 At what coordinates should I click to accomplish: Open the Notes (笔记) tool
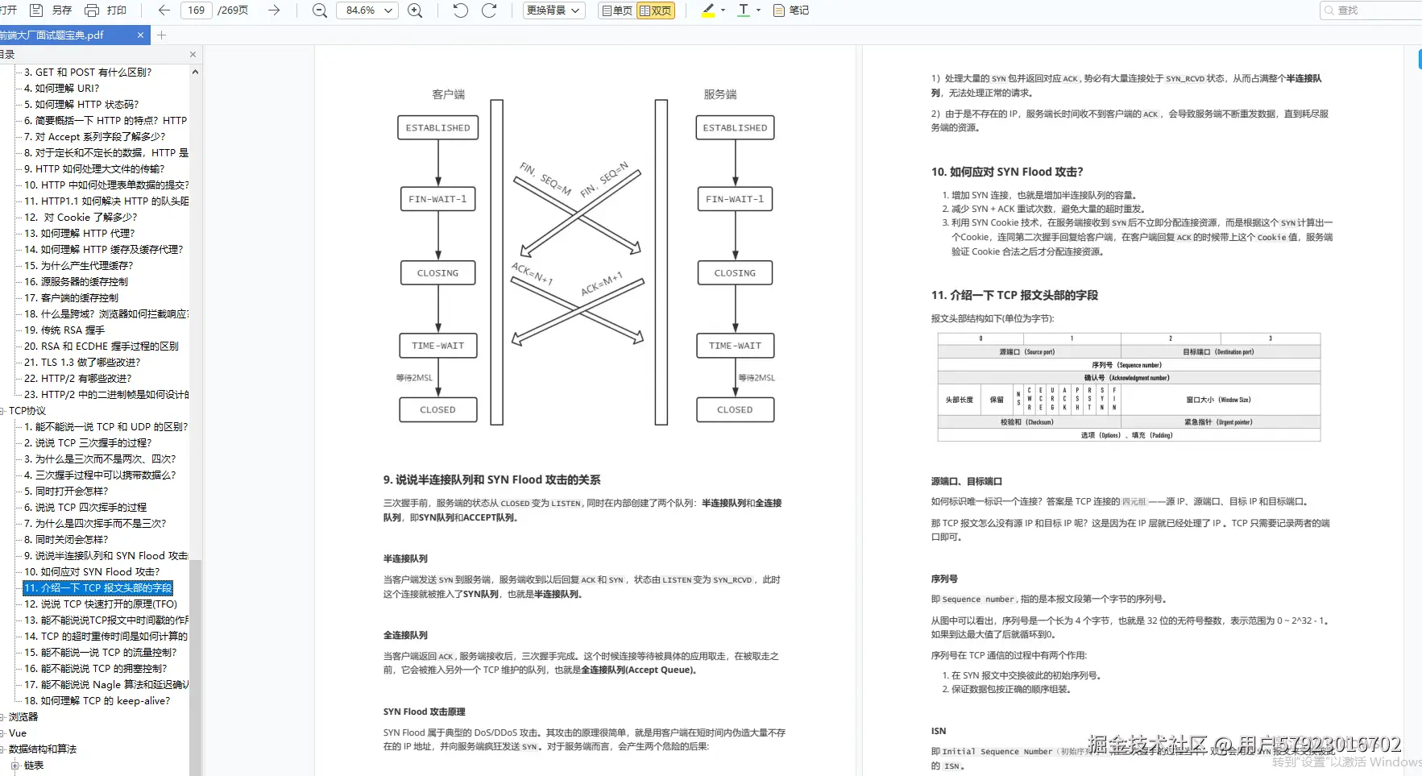pos(791,10)
